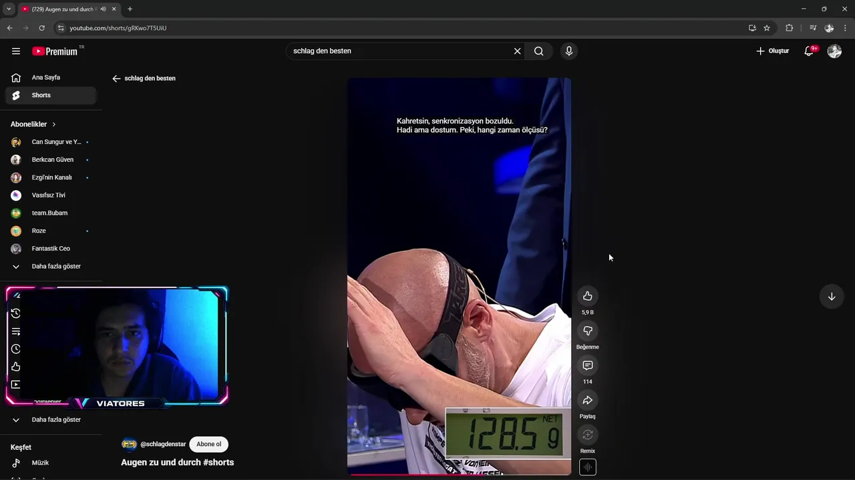Open Ezgi'nin Kanalı subscription
855x480 pixels.
51,177
